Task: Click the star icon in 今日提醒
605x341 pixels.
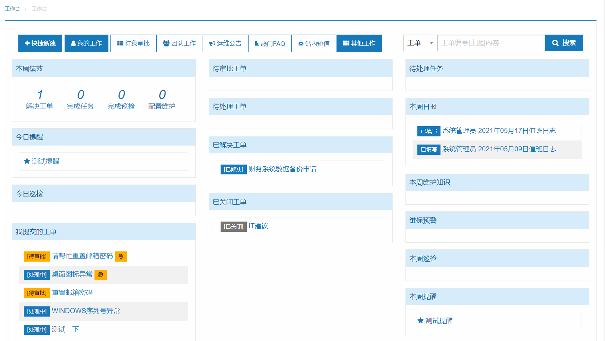Action: [x=27, y=161]
